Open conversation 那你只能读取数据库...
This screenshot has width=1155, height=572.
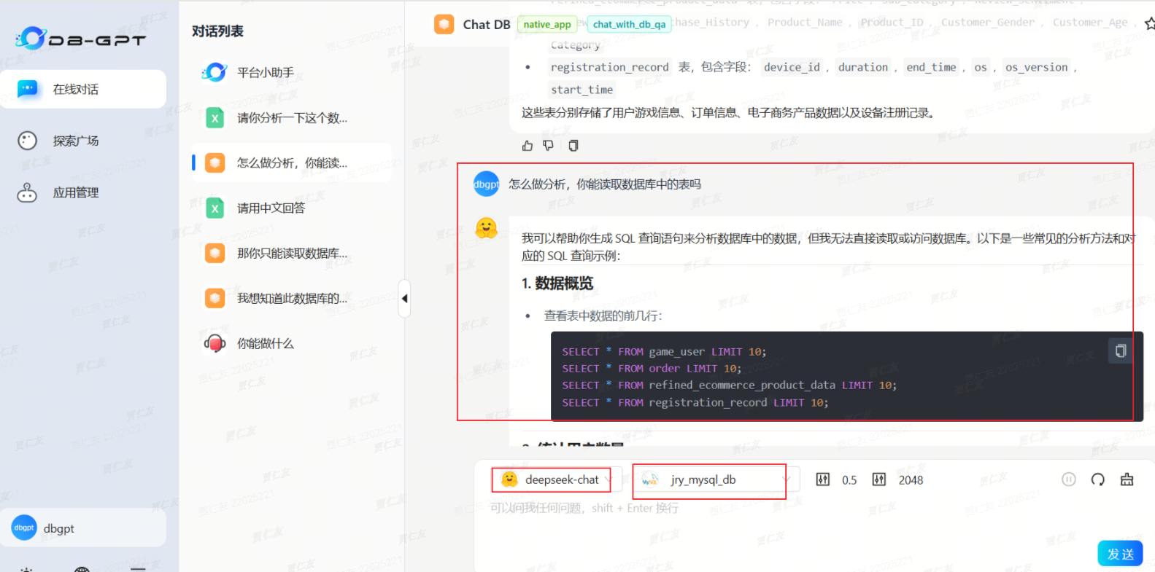[292, 253]
